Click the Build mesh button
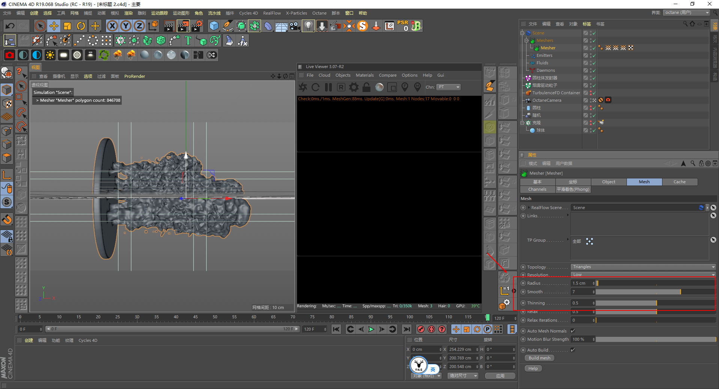Viewport: 719px width, 389px height. [x=540, y=358]
